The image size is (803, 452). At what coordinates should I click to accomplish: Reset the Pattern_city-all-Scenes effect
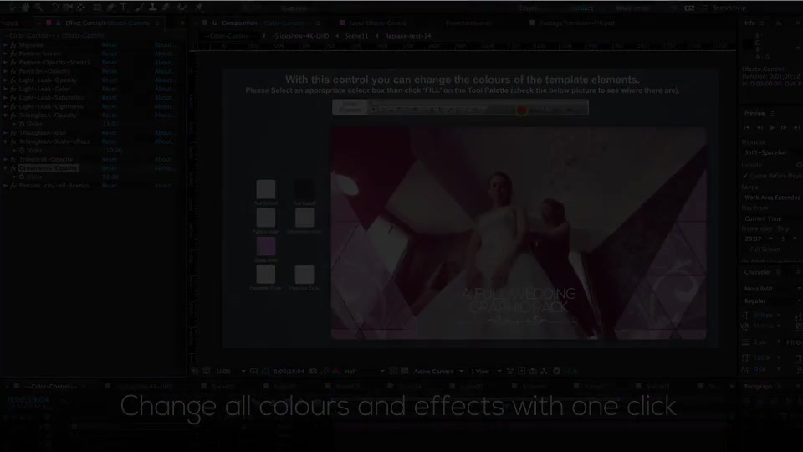click(x=109, y=186)
